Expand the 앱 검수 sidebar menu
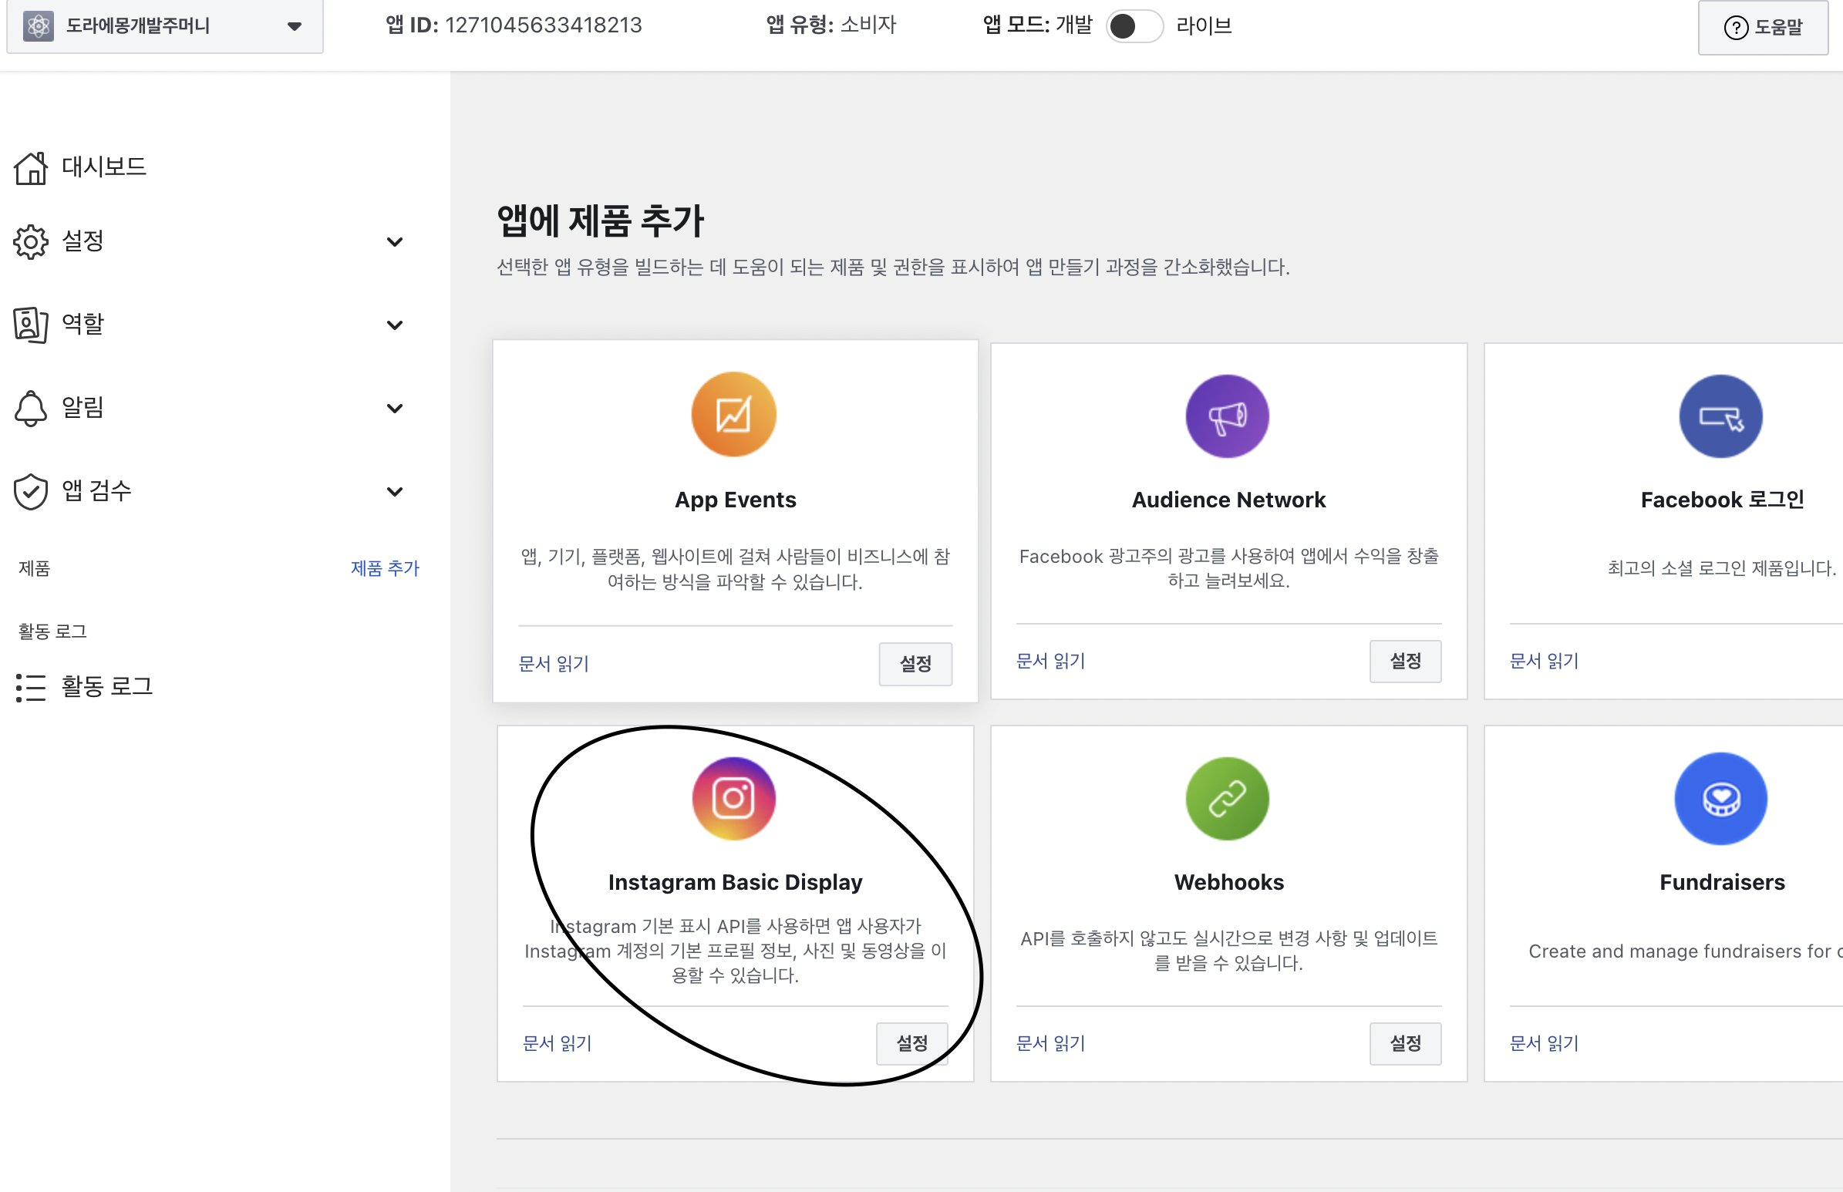The height and width of the screenshot is (1192, 1843). click(394, 491)
